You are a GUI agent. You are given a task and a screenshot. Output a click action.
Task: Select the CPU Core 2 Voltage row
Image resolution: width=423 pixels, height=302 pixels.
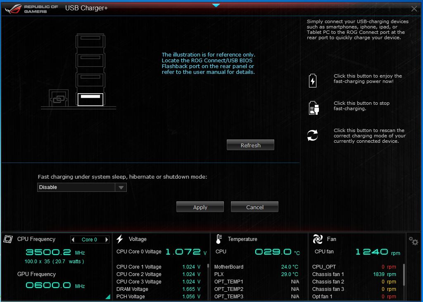[x=158, y=274]
